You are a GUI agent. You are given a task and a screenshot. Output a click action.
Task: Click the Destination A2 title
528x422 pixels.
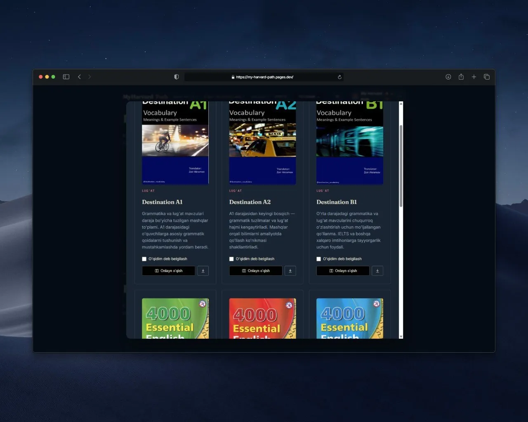[250, 202]
